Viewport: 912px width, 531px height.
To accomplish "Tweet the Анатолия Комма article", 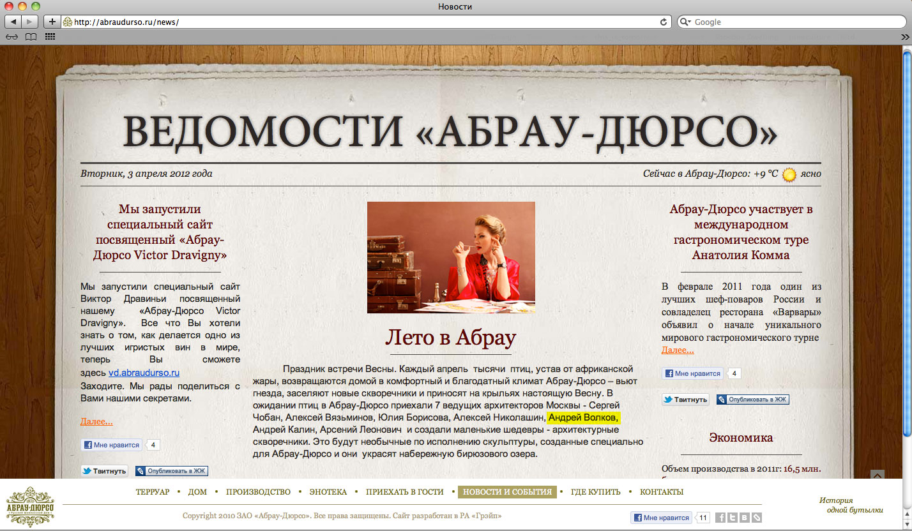I will coord(685,400).
